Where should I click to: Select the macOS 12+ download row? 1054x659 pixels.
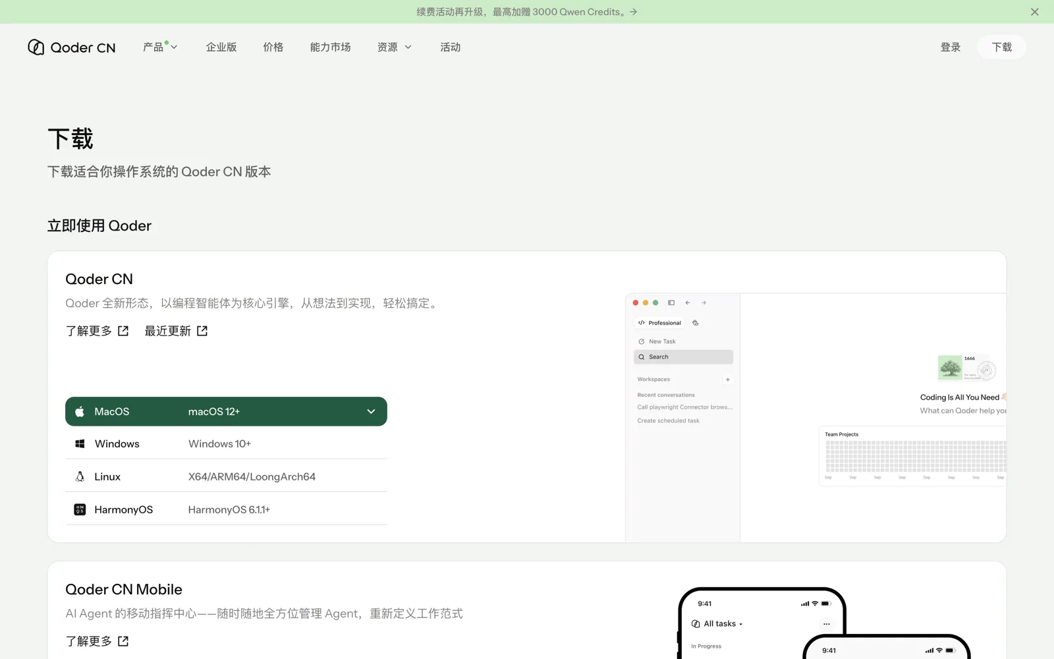tap(226, 411)
